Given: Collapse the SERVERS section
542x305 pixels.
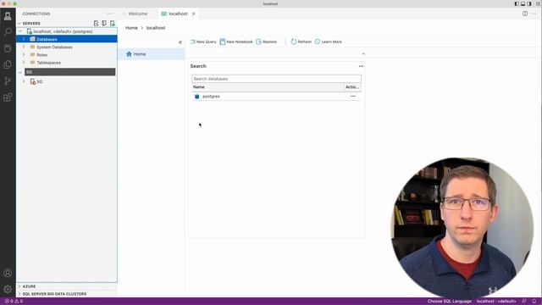Looking at the screenshot, I should click(19, 24).
